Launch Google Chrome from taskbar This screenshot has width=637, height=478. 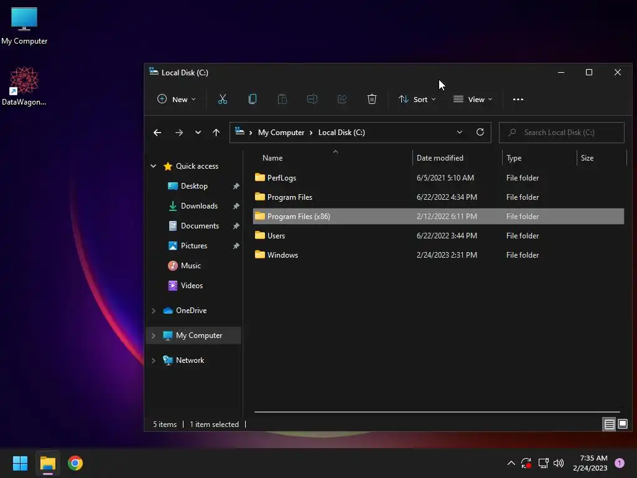pyautogui.click(x=75, y=463)
